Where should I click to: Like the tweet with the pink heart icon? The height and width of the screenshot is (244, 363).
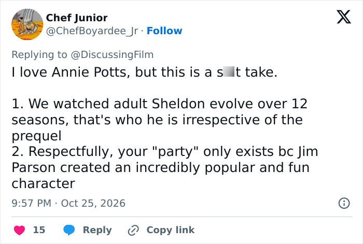[x=20, y=230]
